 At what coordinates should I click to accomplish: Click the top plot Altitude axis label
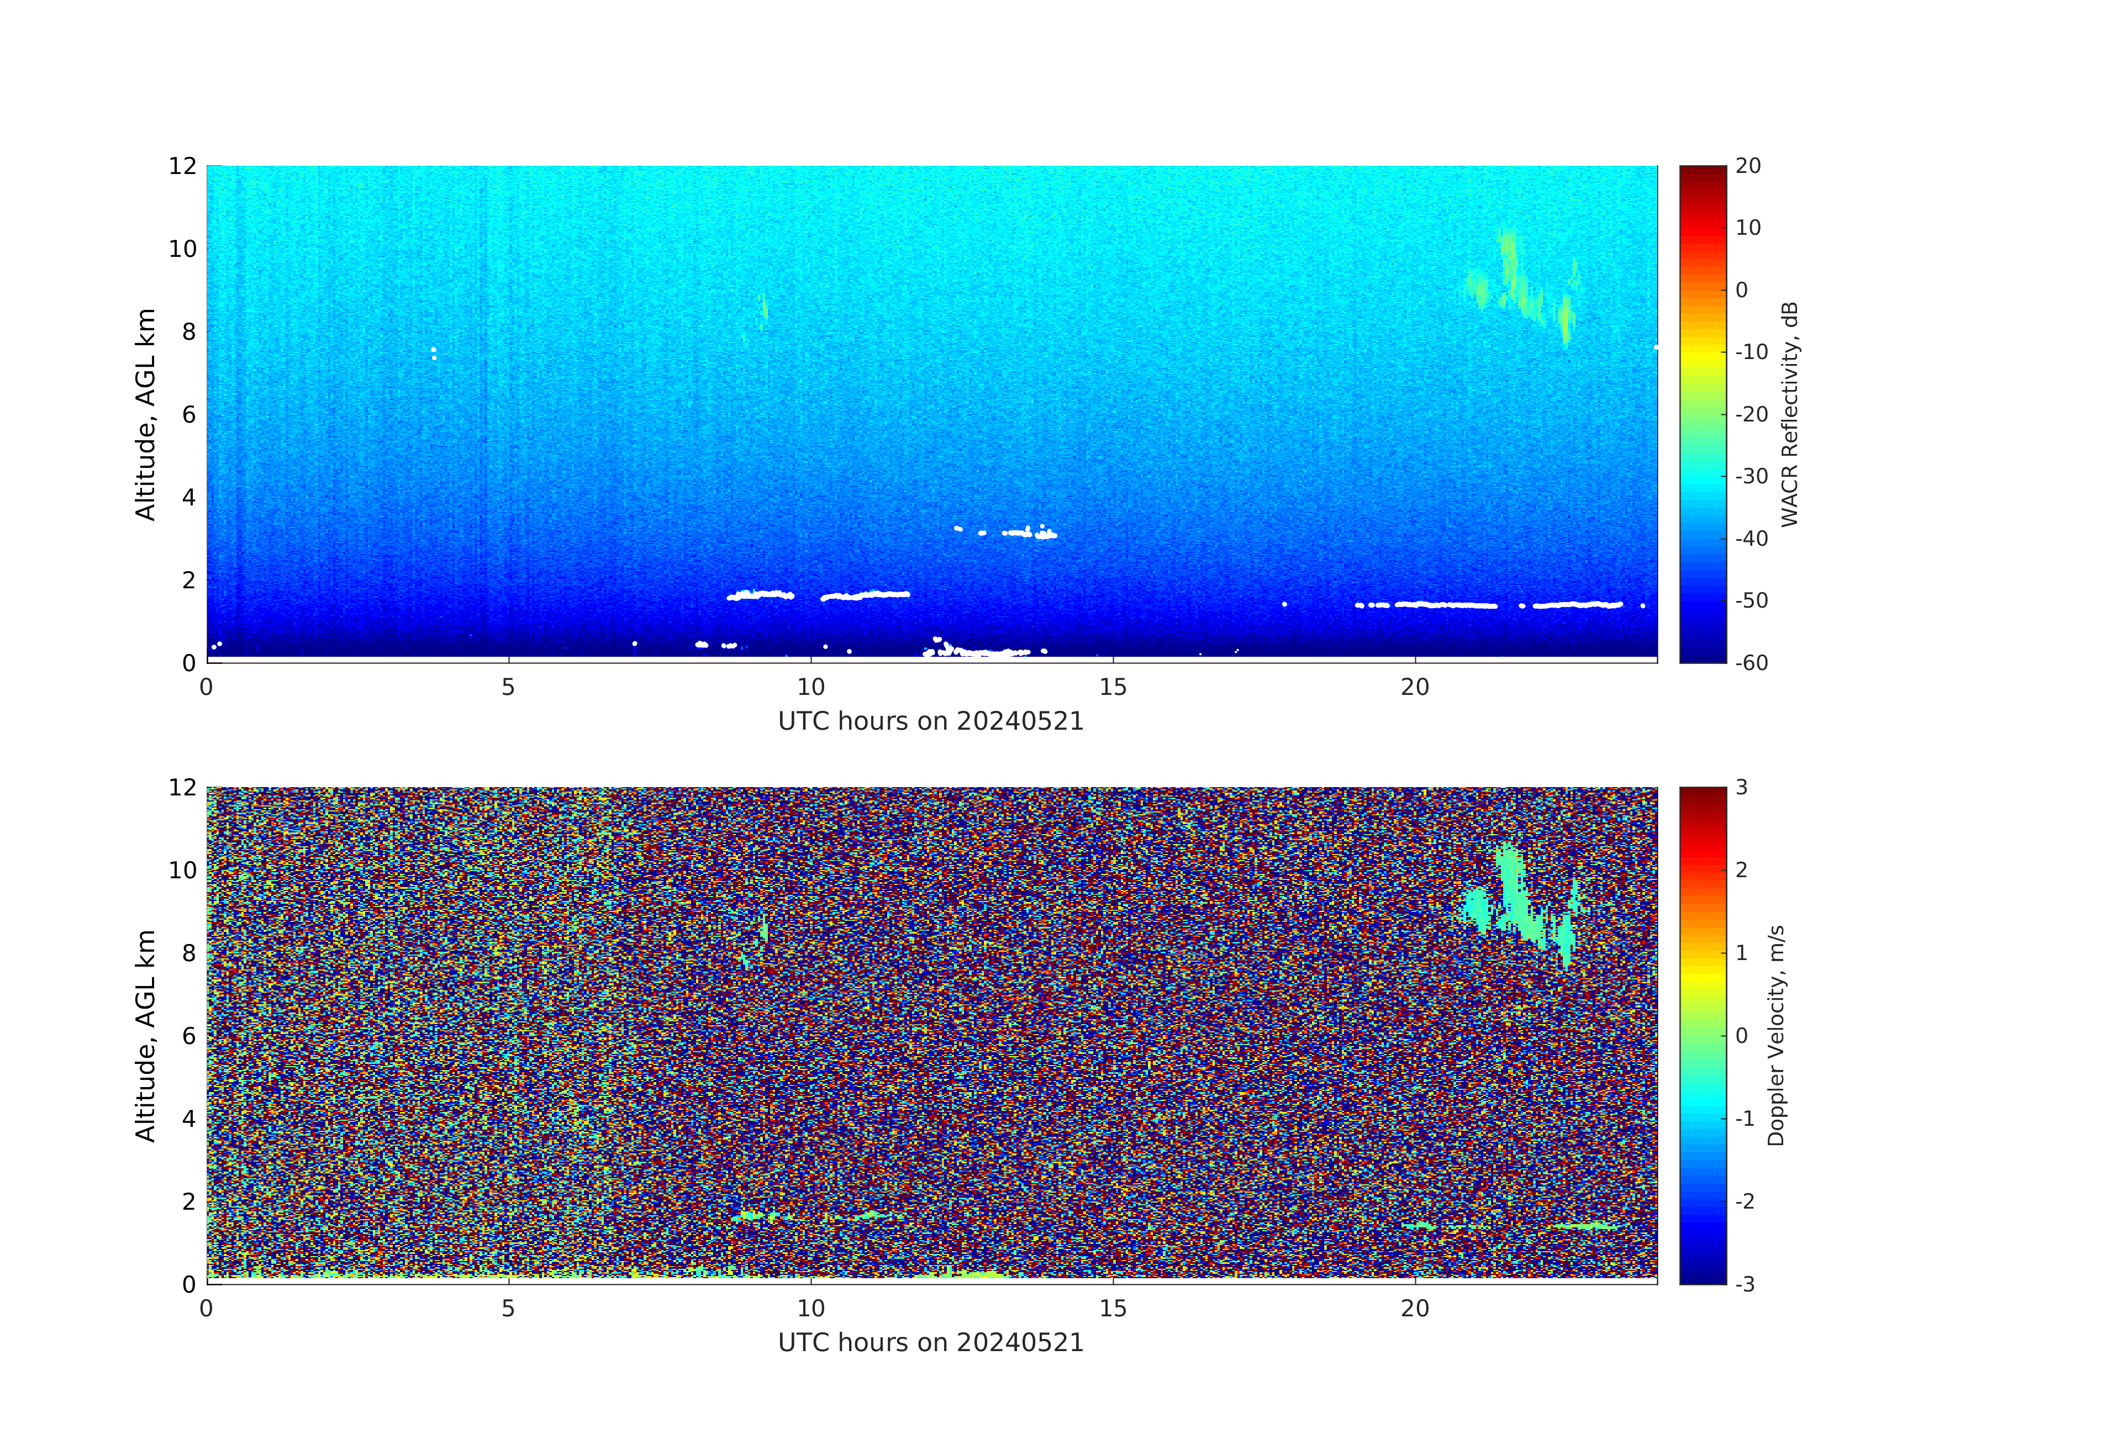coord(145,414)
